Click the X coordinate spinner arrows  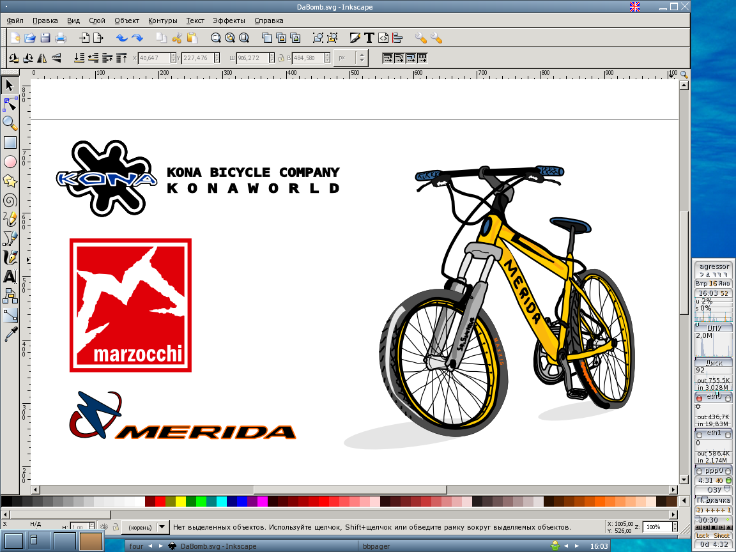(x=173, y=57)
